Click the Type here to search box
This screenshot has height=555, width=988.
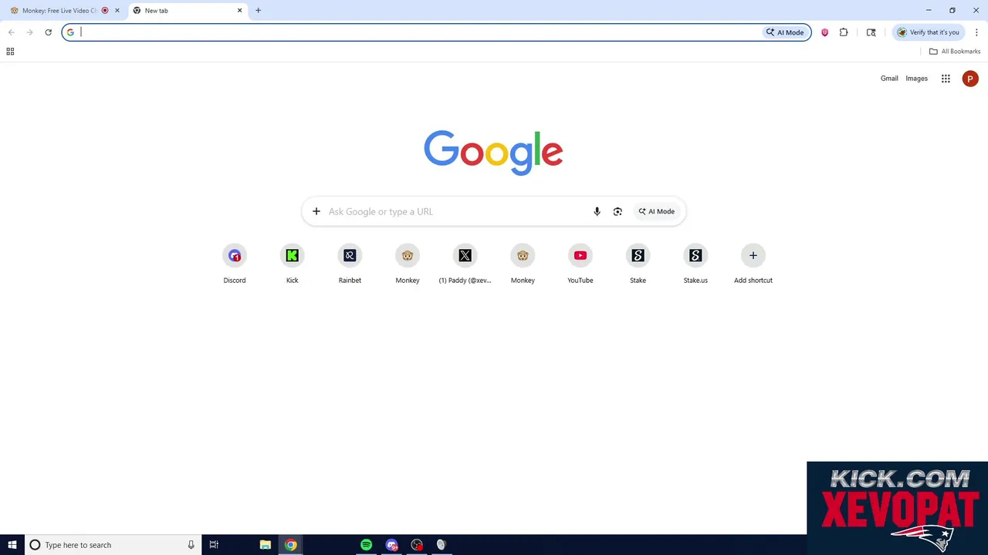click(x=113, y=545)
